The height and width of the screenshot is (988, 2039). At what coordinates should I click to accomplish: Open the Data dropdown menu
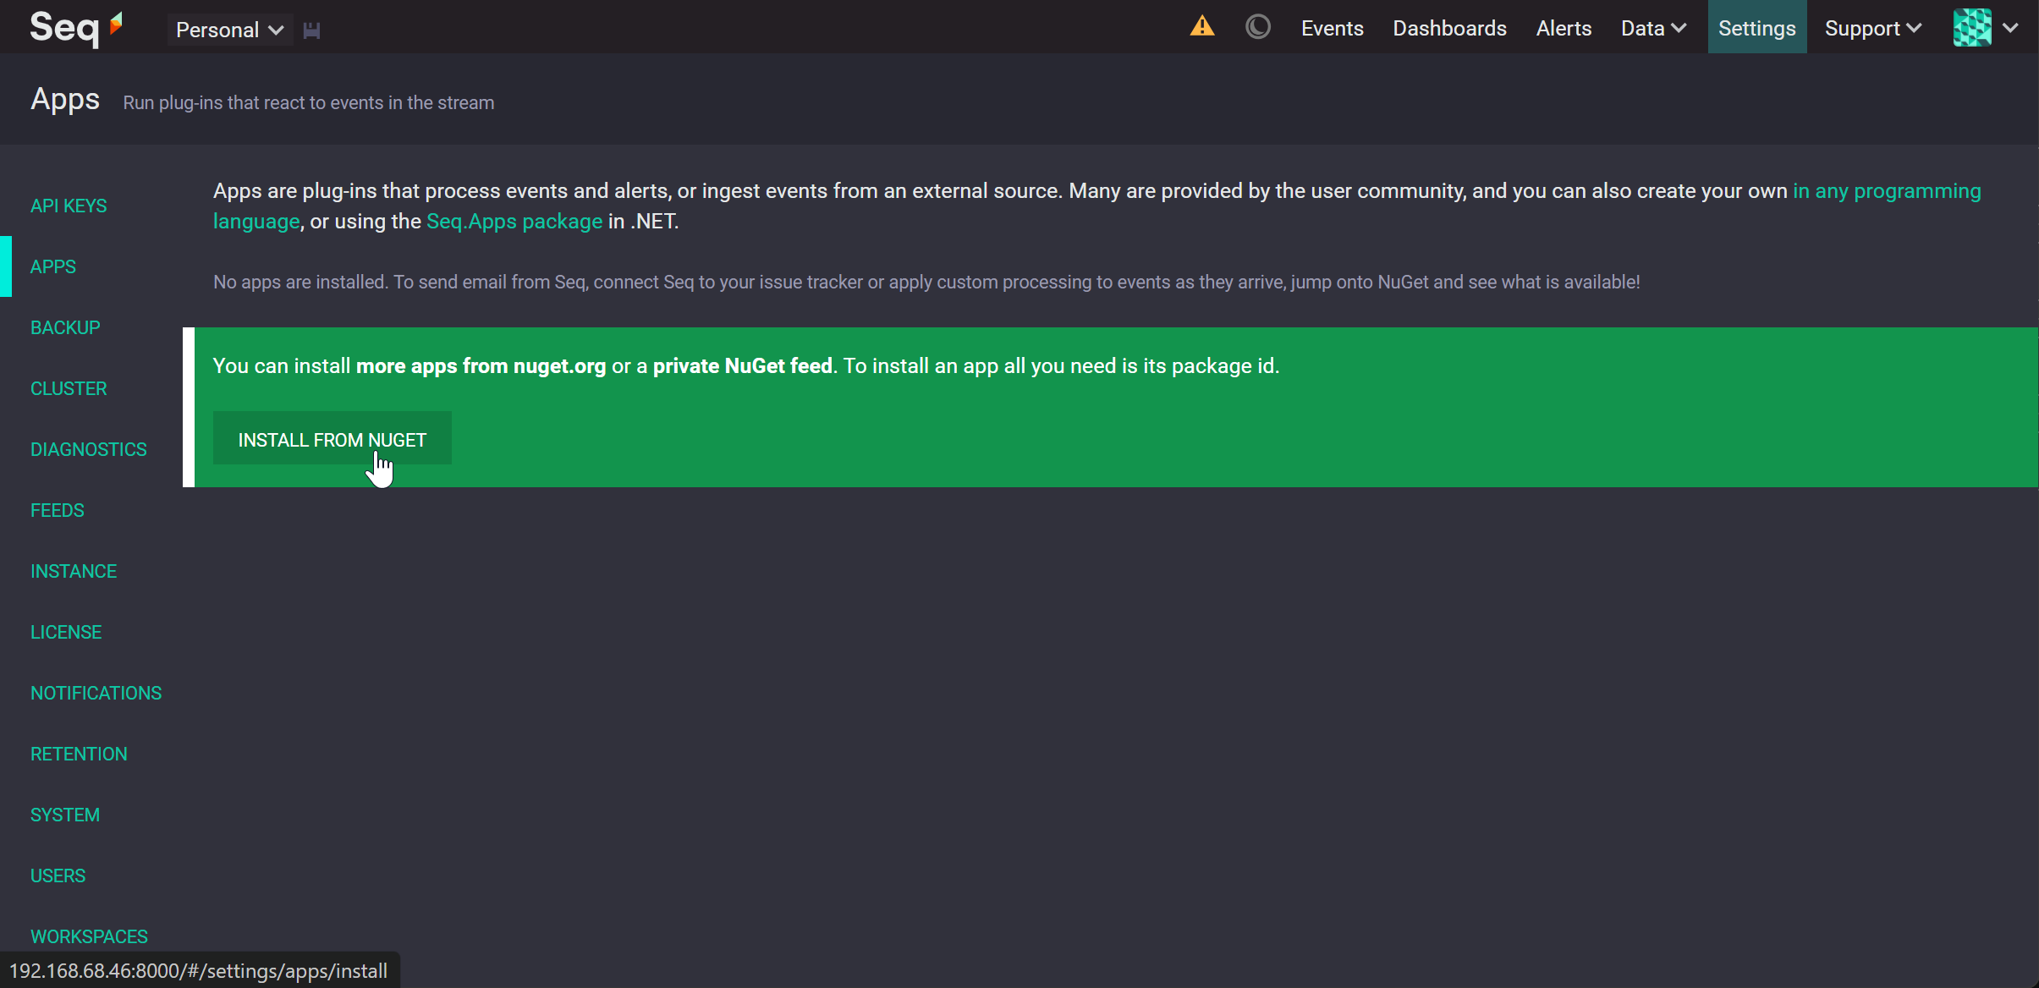point(1653,28)
